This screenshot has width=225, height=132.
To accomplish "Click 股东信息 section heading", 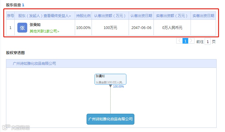I will coord(13,5).
